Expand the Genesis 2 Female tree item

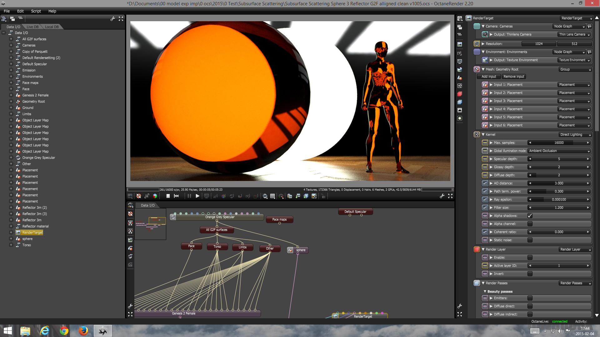coord(11,95)
